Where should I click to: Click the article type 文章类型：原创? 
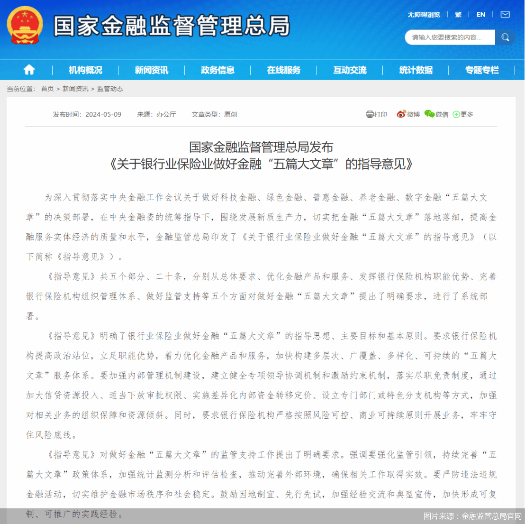point(214,115)
